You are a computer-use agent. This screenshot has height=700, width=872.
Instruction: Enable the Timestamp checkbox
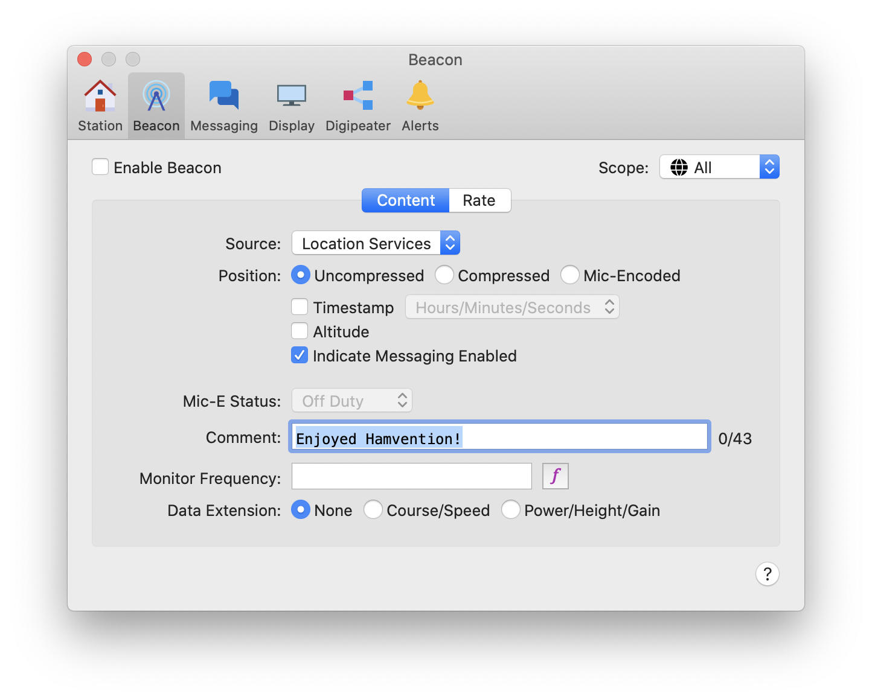(x=300, y=307)
